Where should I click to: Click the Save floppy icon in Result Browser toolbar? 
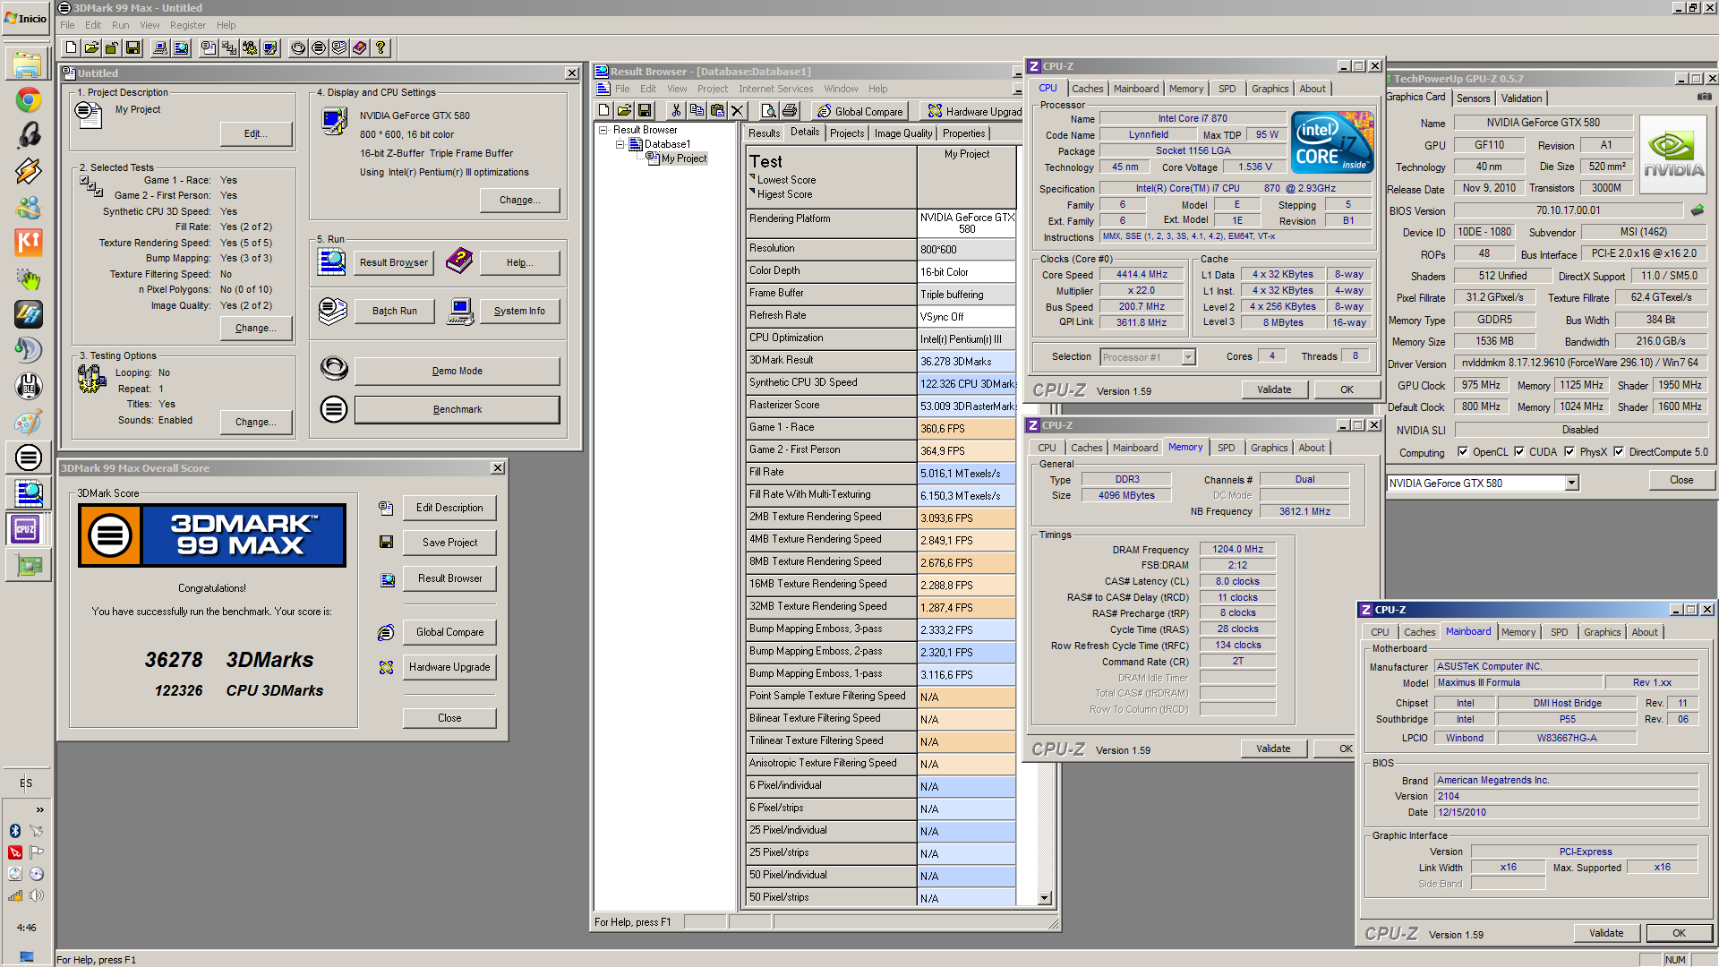click(x=645, y=110)
